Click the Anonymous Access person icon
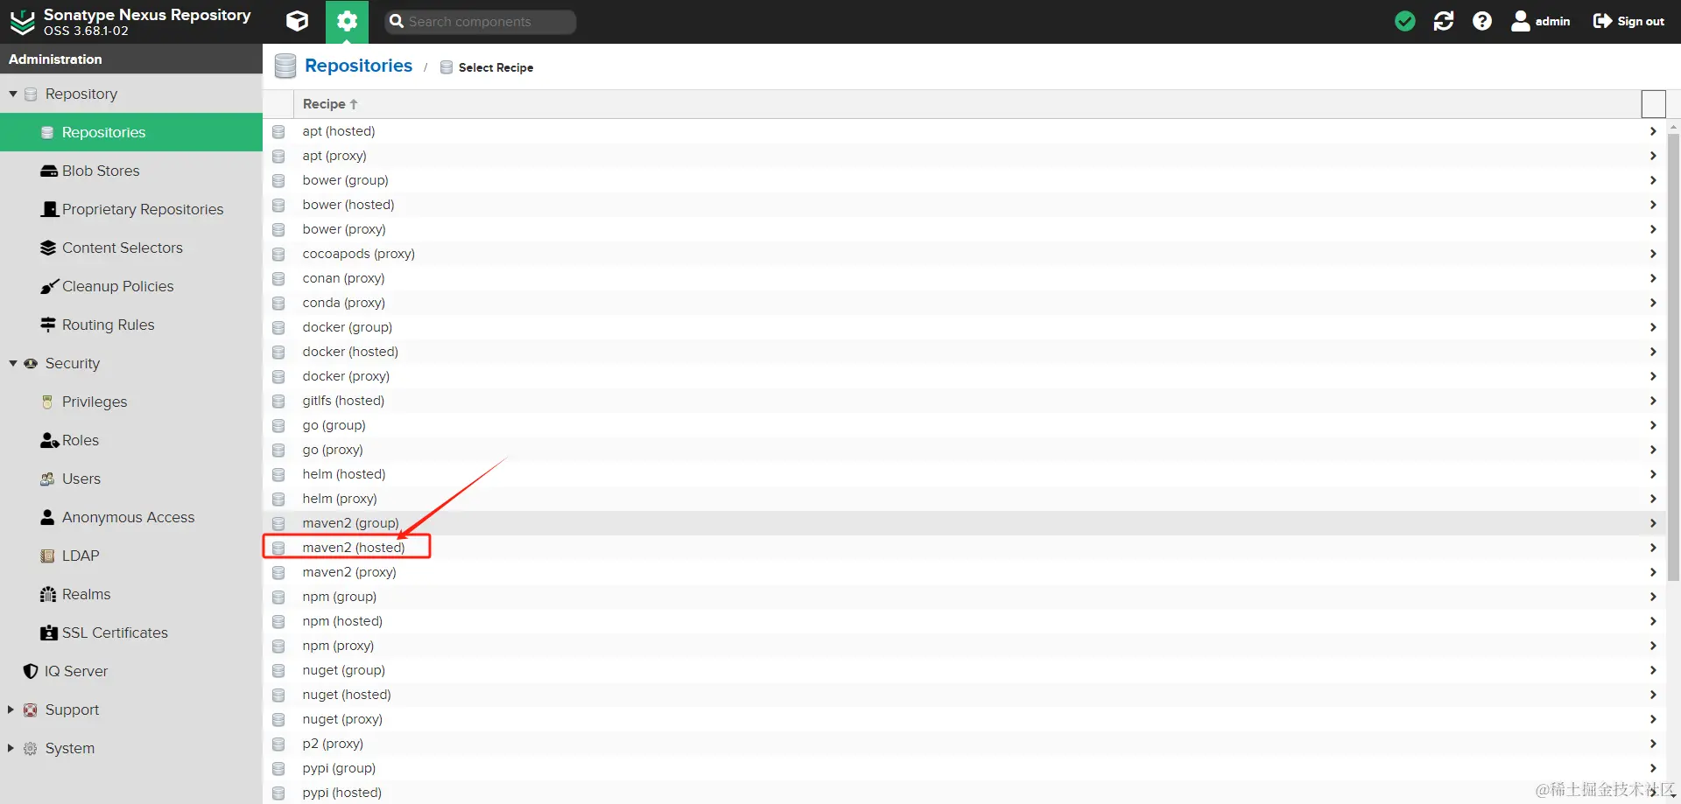This screenshot has width=1681, height=804. pos(48,517)
